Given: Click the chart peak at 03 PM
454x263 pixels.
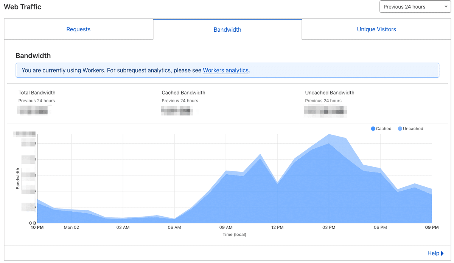Looking at the screenshot, I should [329, 135].
